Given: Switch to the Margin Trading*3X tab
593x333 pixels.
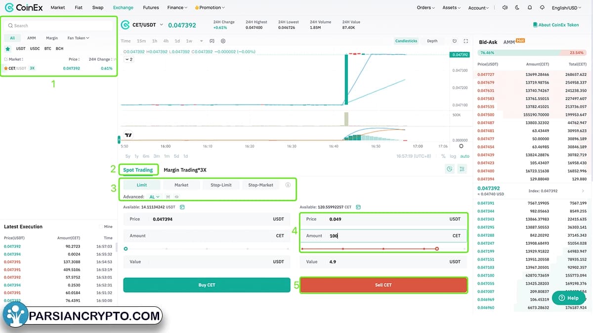Looking at the screenshot, I should coord(185,170).
